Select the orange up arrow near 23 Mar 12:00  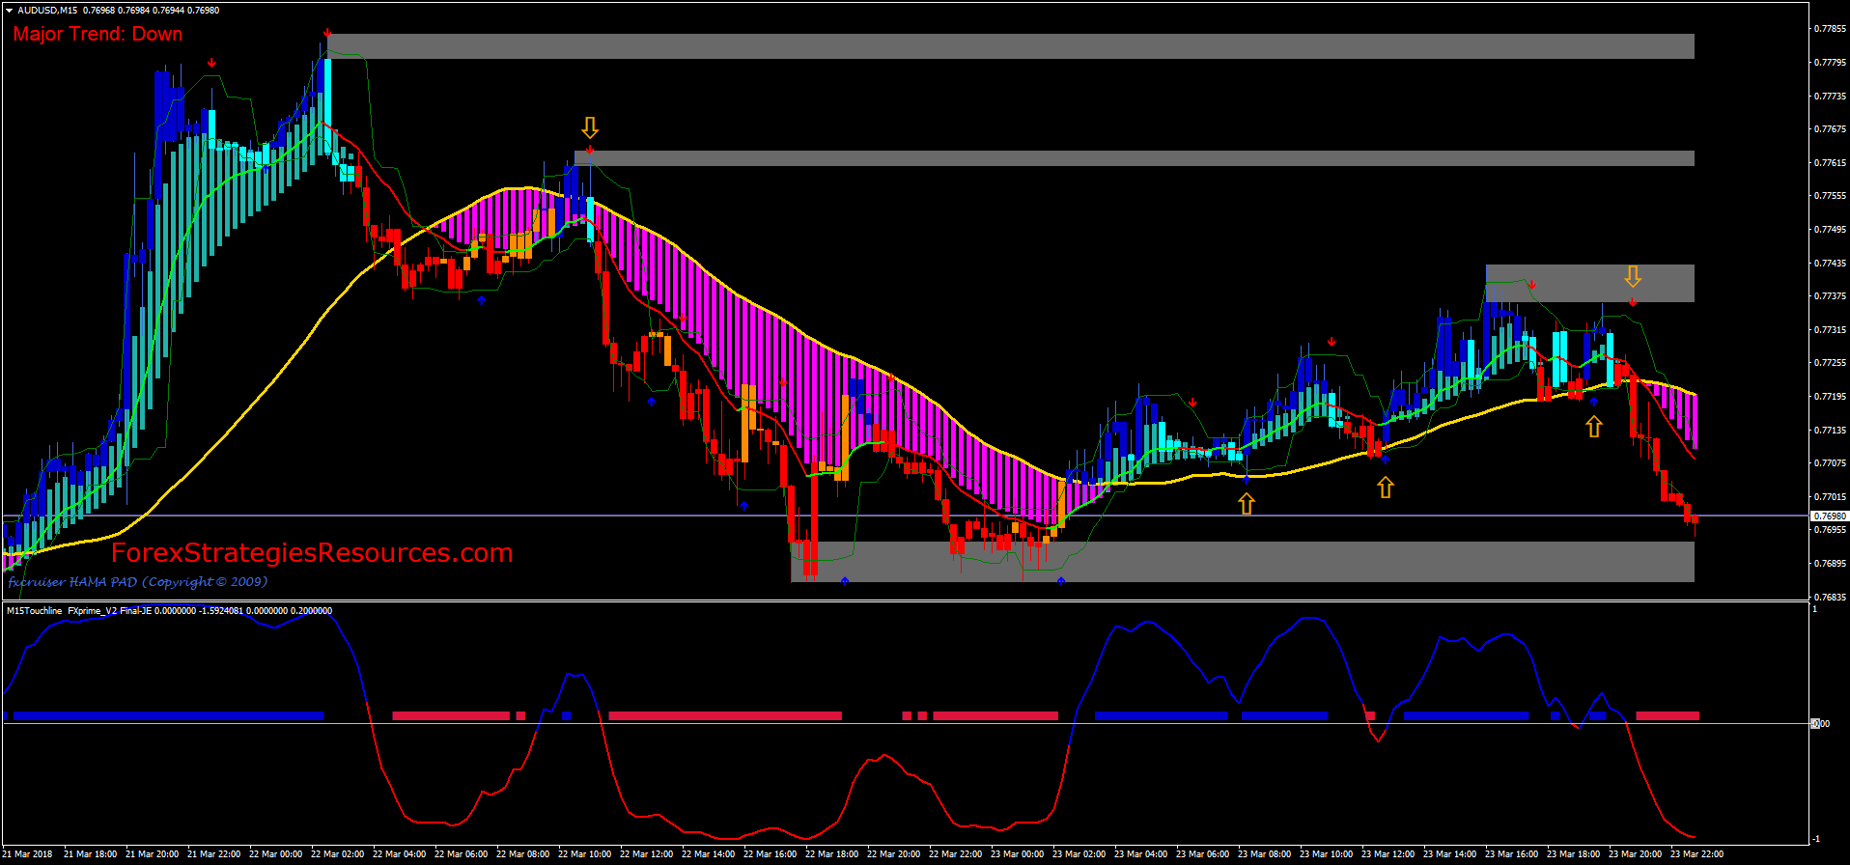point(1386,488)
